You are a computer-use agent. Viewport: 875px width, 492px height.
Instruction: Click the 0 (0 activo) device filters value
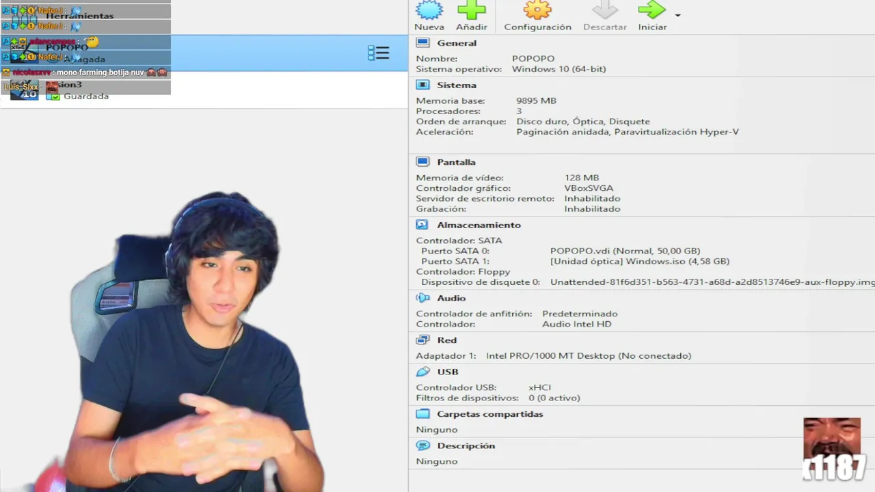[x=554, y=398]
